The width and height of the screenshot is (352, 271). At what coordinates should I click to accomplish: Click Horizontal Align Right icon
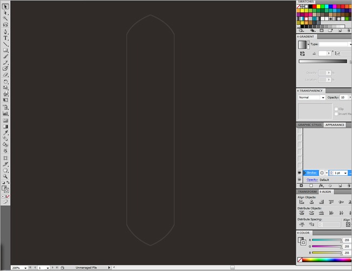pyautogui.click(x=321, y=202)
